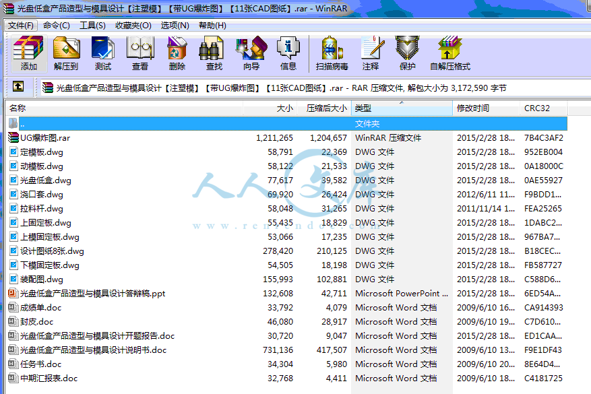Click the Extract To (解压到) icon
591x394 pixels.
pyautogui.click(x=66, y=53)
